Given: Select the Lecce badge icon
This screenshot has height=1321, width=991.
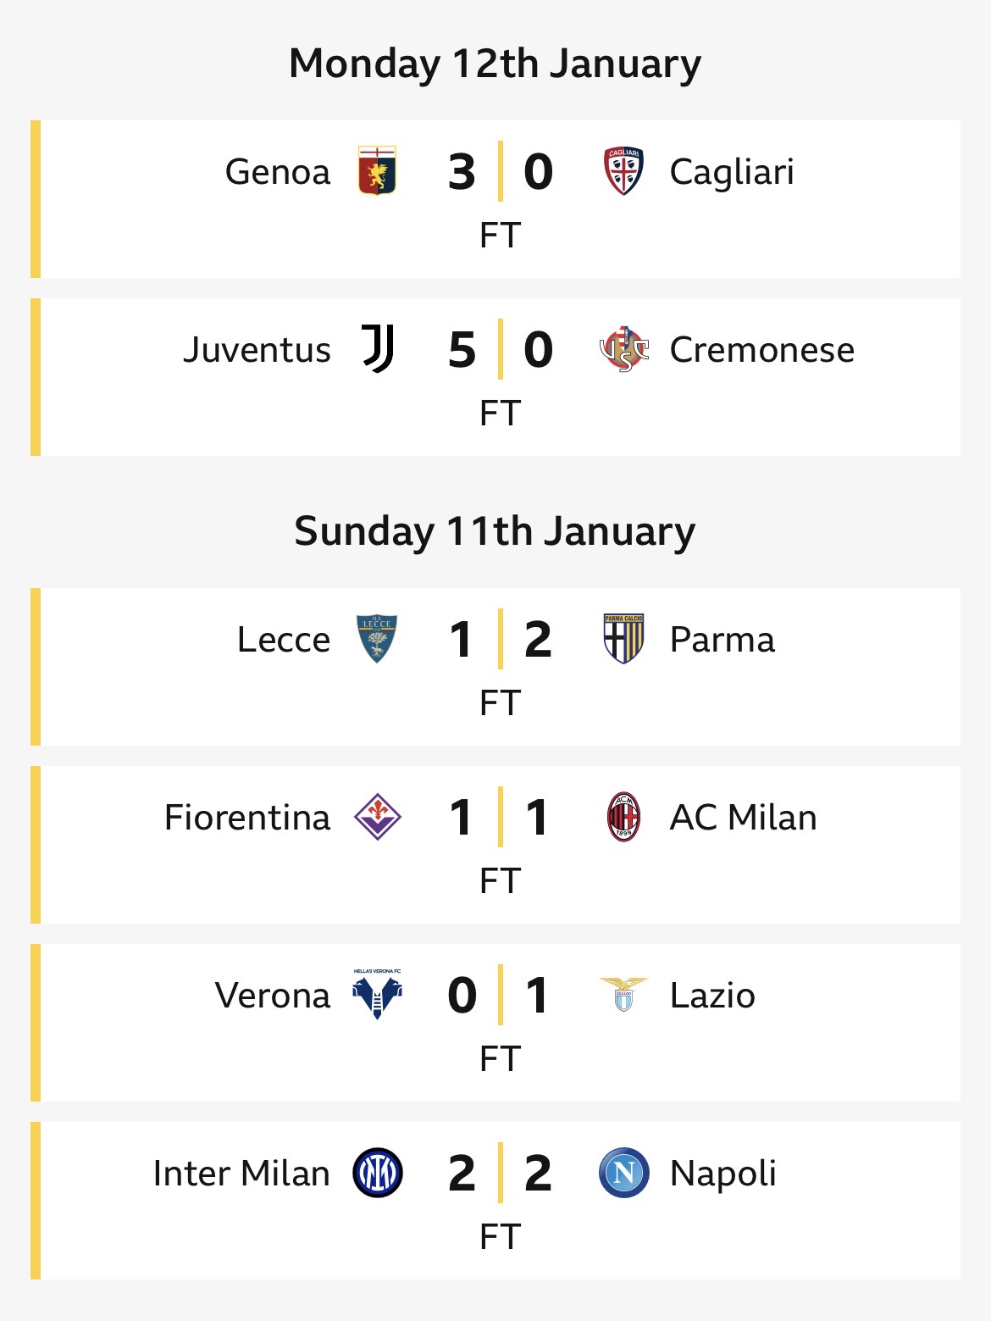Looking at the screenshot, I should tap(378, 639).
